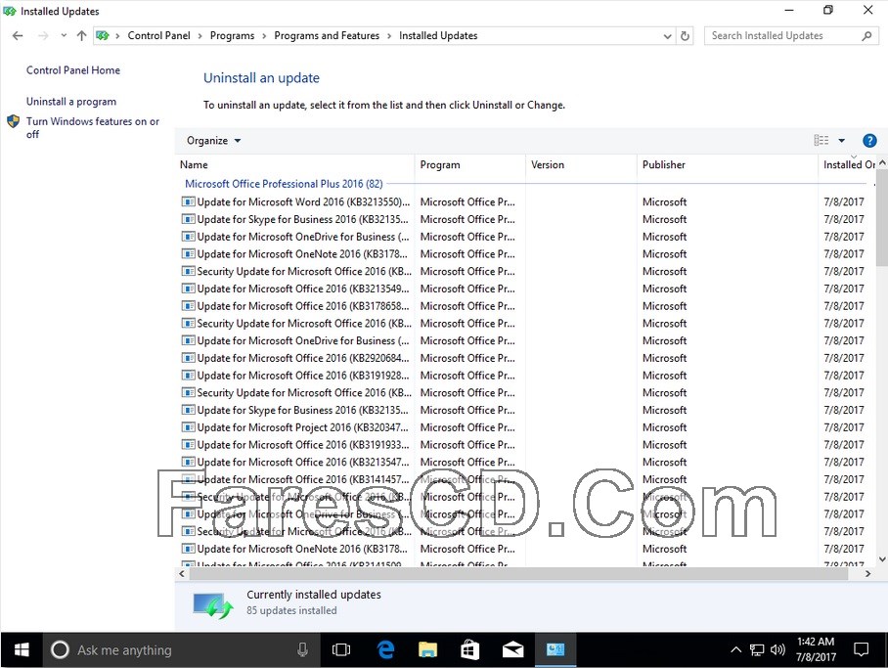Image resolution: width=888 pixels, height=668 pixels.
Task: Click the horizontal scrollbar left arrow
Action: (182, 574)
